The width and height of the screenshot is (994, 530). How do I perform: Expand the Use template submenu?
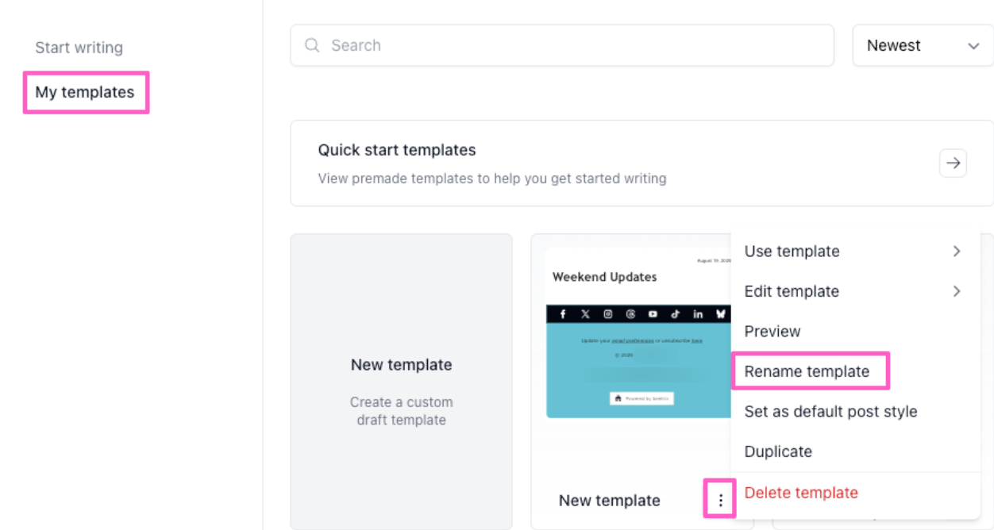tap(854, 252)
